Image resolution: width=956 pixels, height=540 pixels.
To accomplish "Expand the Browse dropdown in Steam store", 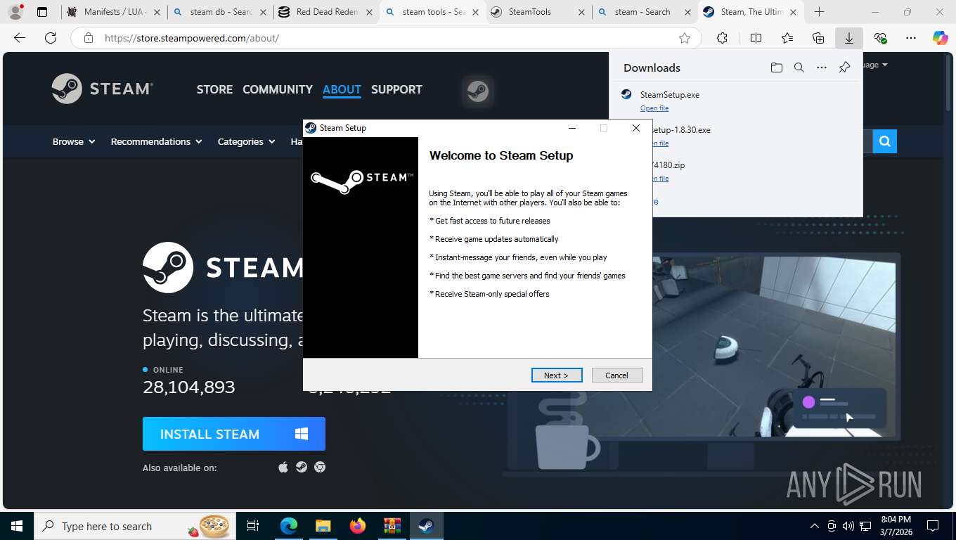I will [x=74, y=141].
